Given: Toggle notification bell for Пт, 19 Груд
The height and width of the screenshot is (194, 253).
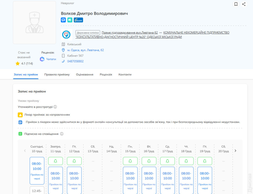Looking at the screenshot, I should [205, 161].
